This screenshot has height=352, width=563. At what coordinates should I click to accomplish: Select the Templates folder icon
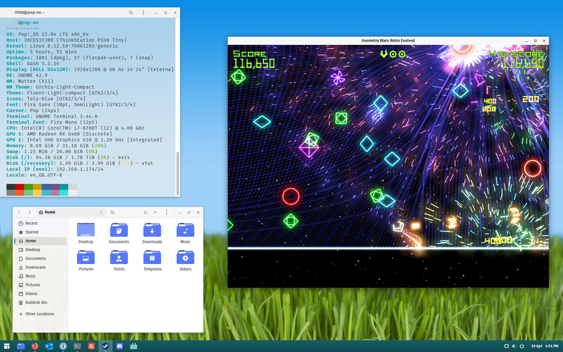point(152,257)
